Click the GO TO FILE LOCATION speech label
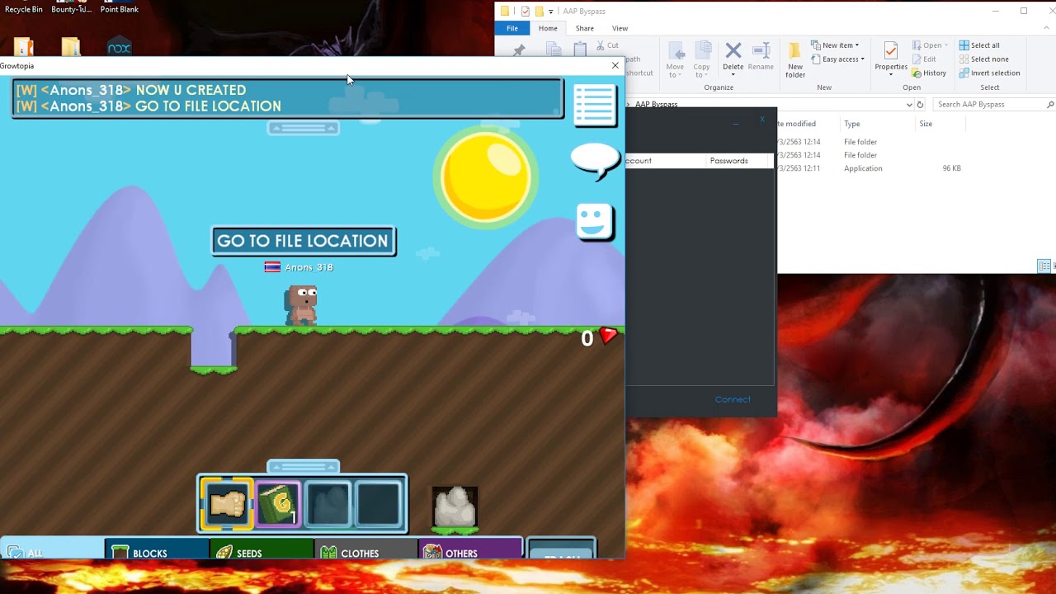 [x=303, y=241]
